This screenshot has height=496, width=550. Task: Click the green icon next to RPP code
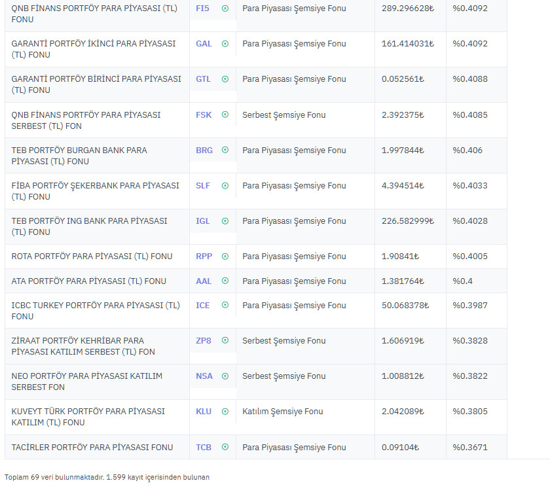(x=225, y=256)
